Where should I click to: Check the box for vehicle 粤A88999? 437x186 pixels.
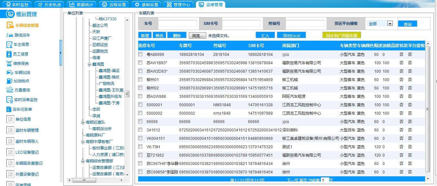pyautogui.click(x=140, y=54)
